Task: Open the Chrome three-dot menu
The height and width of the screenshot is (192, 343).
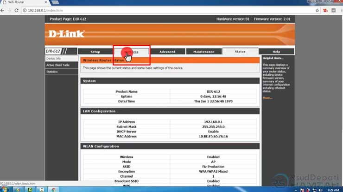Action: point(342,10)
